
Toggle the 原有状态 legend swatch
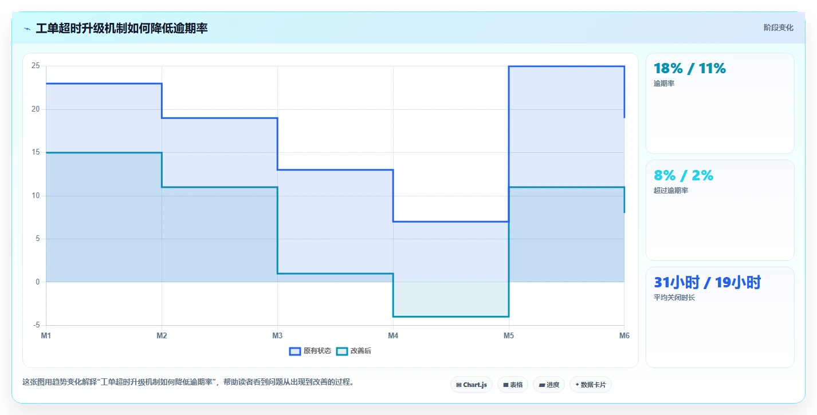tap(295, 351)
